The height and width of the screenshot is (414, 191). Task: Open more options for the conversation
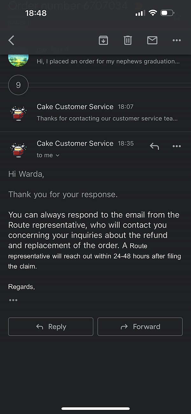pos(177,40)
